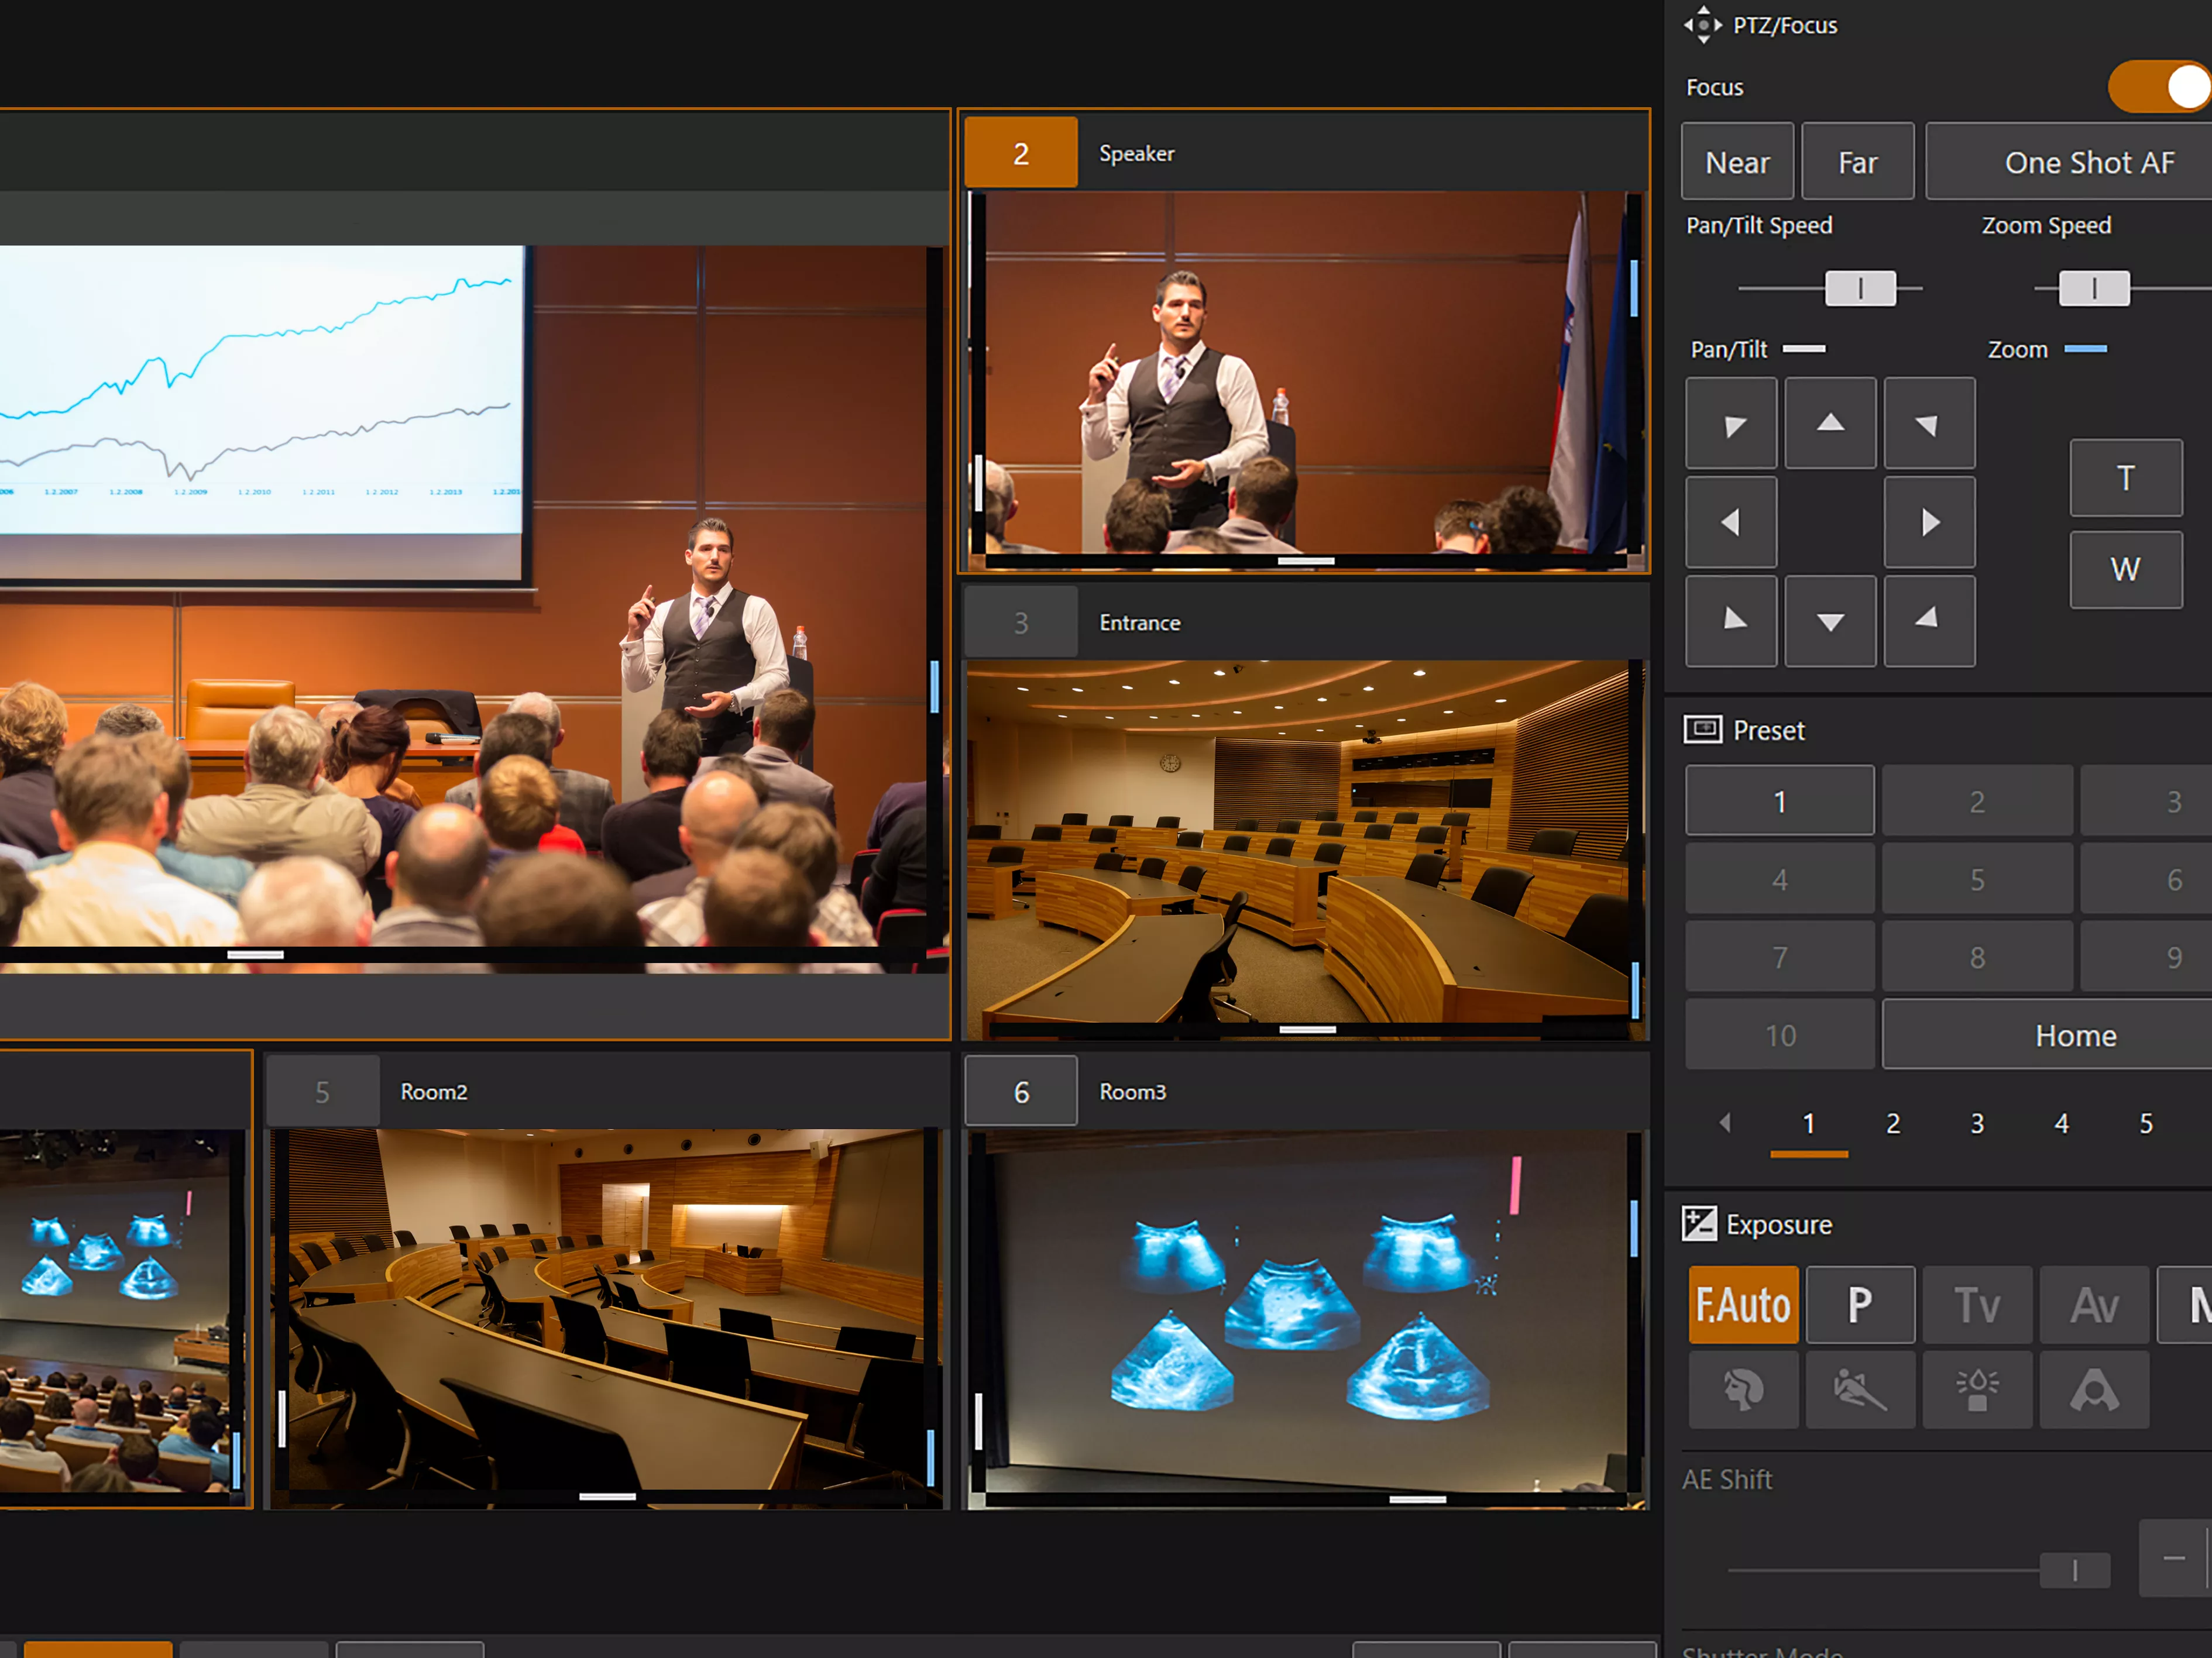Select camera 2 Speaker number button
This screenshot has height=1658, width=2212.
tap(1020, 153)
